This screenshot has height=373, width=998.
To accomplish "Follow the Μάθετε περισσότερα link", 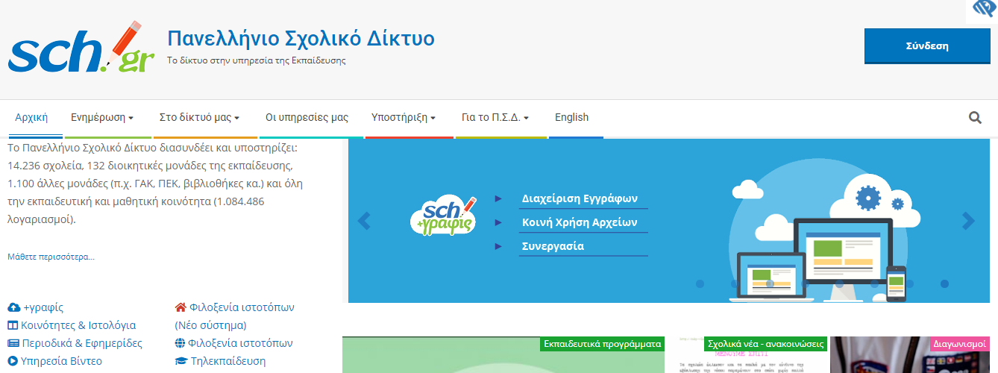I will (x=51, y=257).
